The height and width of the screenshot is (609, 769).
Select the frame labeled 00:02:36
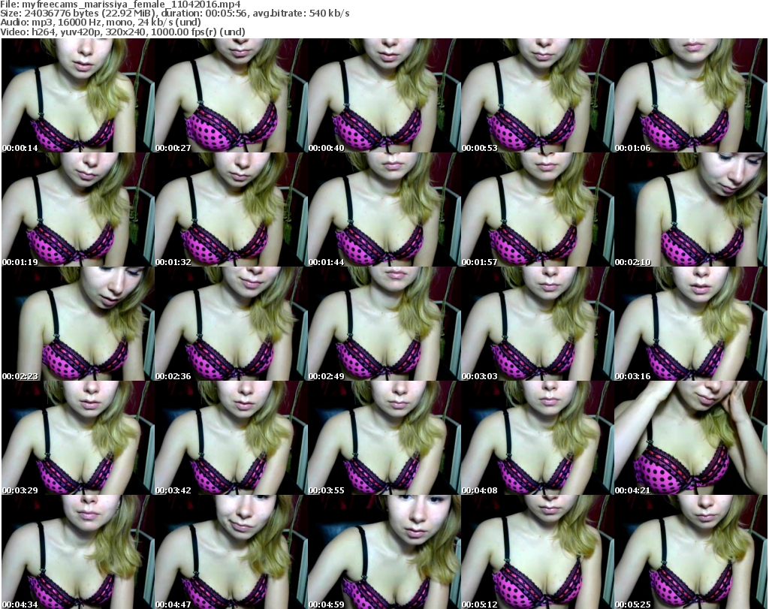tap(231, 324)
